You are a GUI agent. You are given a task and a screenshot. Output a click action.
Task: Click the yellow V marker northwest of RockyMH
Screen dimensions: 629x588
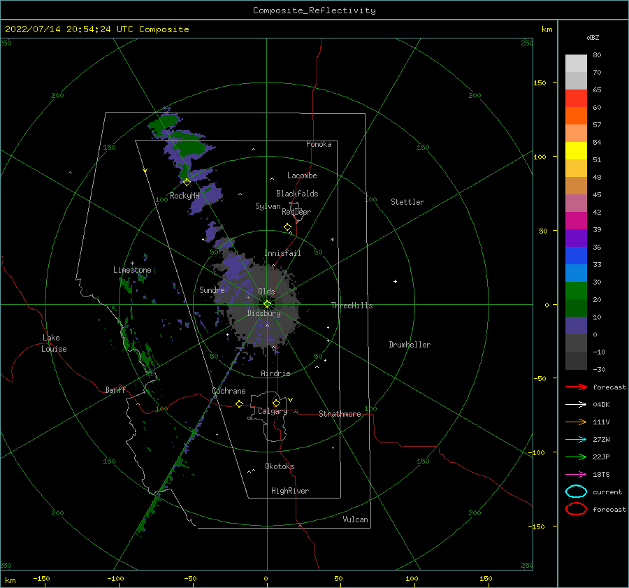[145, 171]
